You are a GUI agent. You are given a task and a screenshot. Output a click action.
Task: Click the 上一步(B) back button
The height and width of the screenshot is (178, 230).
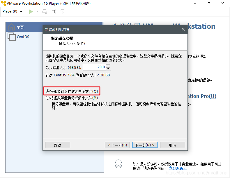click(117, 145)
